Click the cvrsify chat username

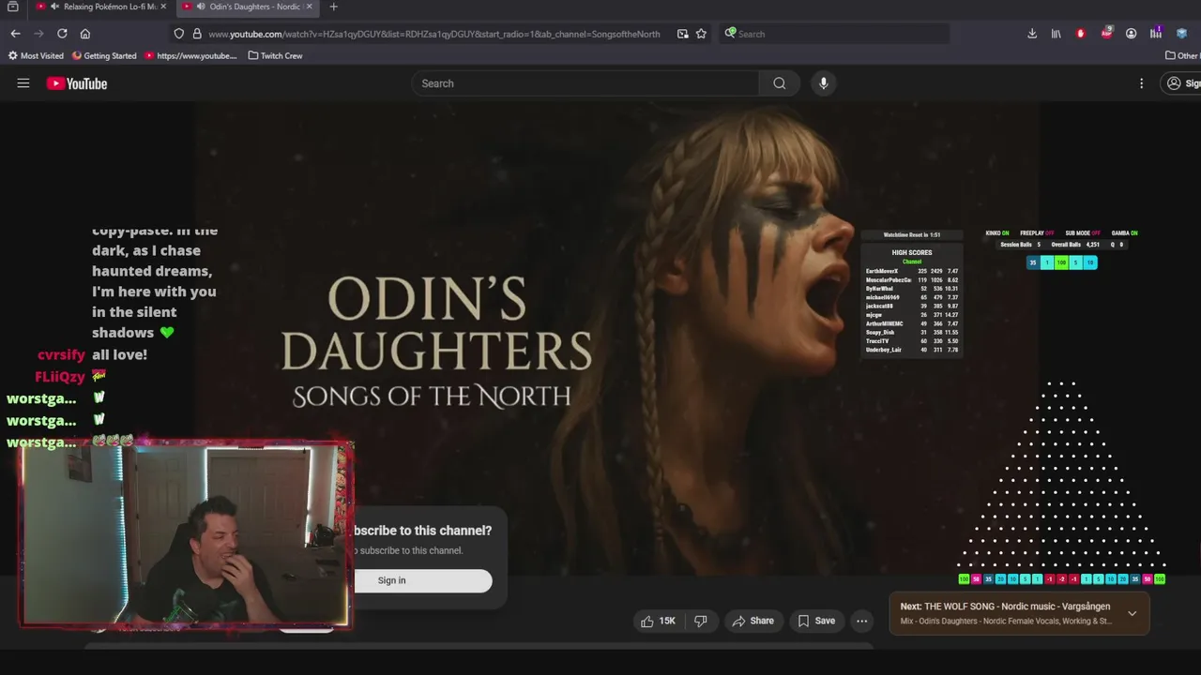pyautogui.click(x=61, y=355)
